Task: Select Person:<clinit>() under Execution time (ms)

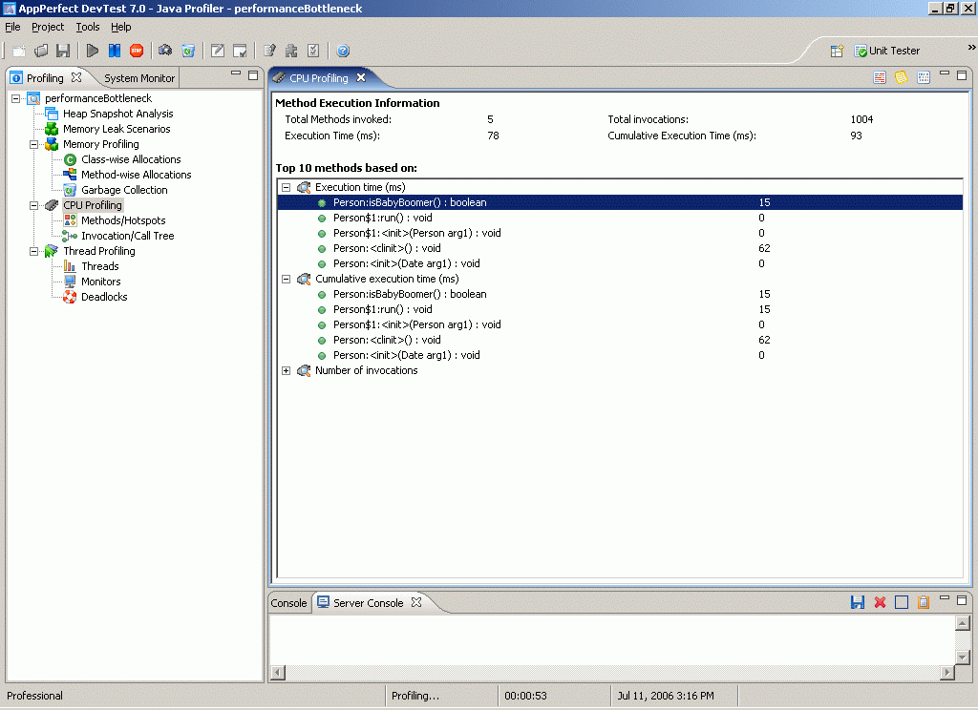Action: coord(387,249)
